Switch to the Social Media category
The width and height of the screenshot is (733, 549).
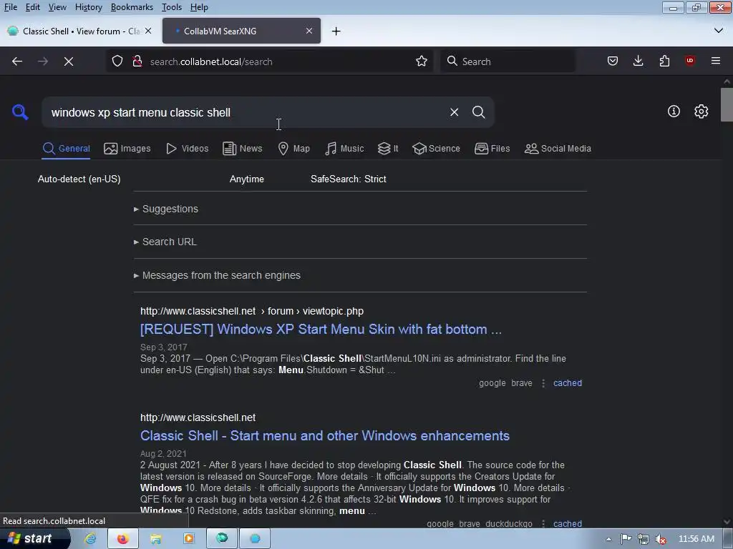pos(558,149)
